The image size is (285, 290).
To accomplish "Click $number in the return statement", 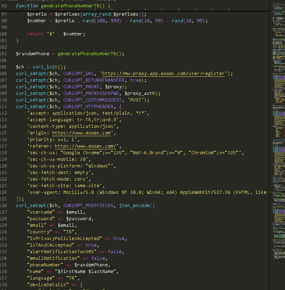I will [x=73, y=34].
